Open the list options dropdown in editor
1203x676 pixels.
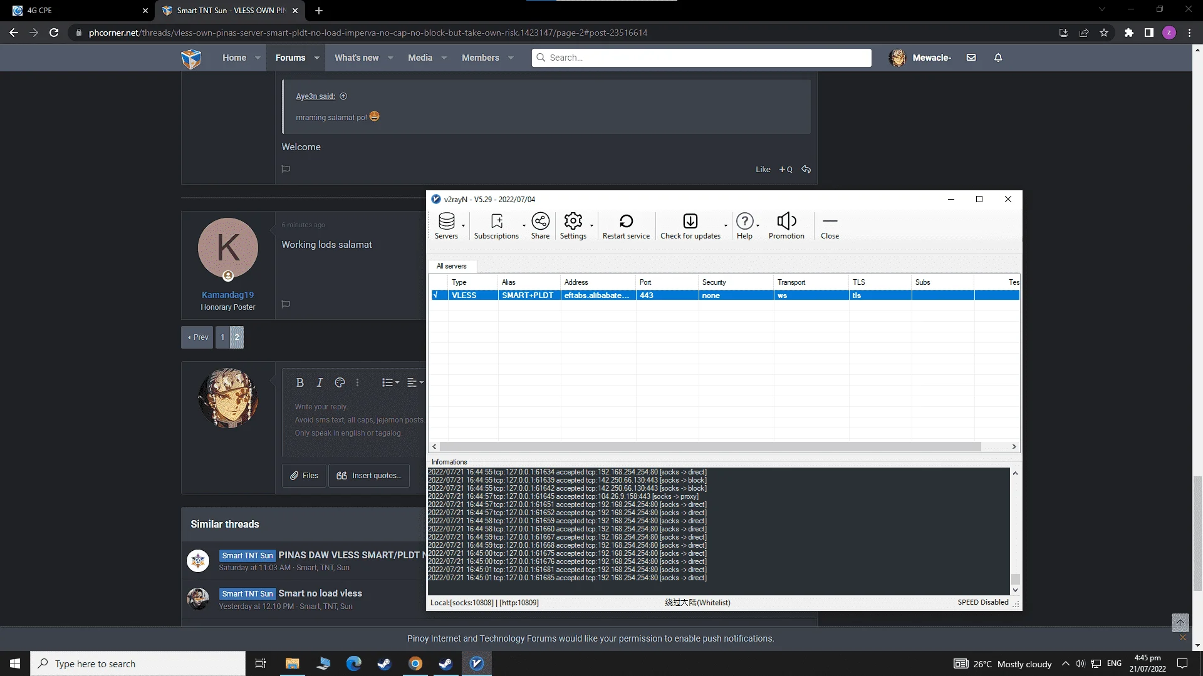tap(390, 382)
